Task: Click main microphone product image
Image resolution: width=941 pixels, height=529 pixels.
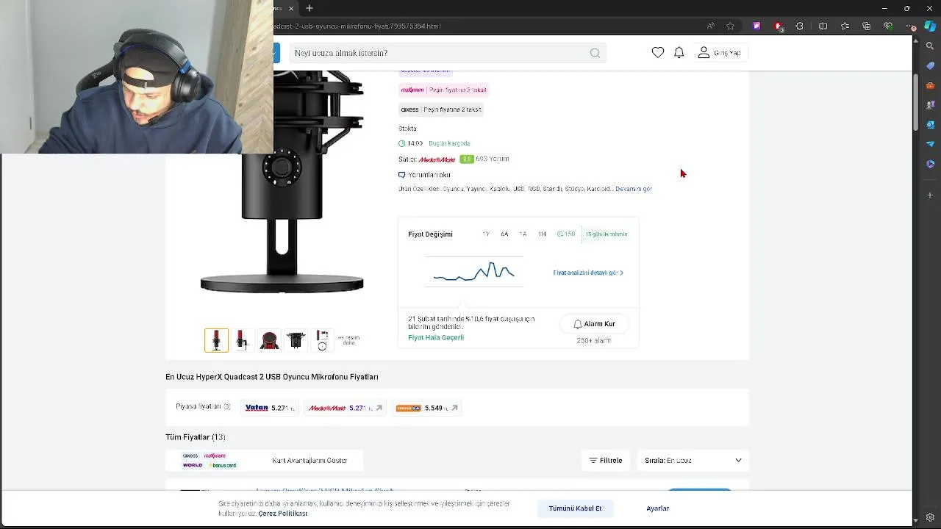Action: (x=282, y=184)
